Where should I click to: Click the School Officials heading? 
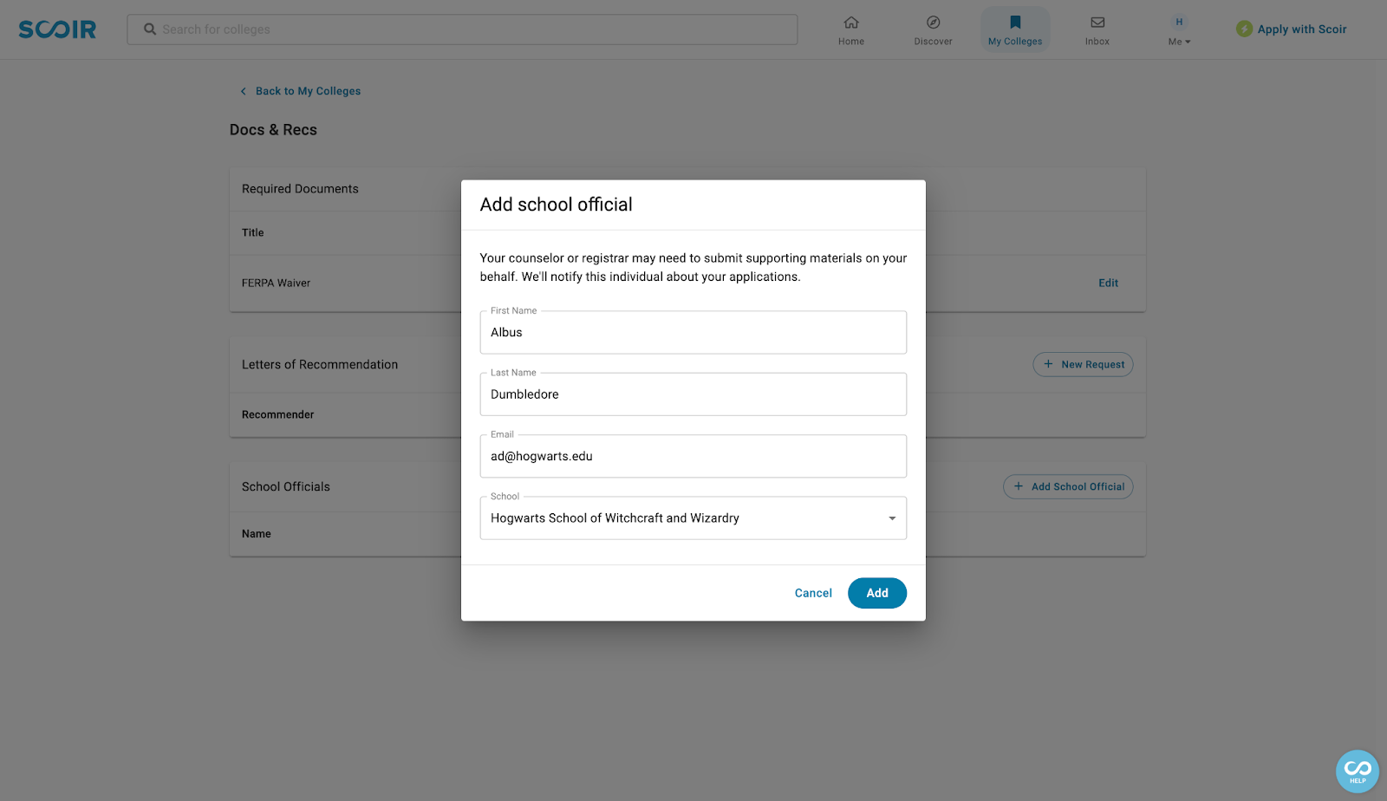(x=286, y=487)
